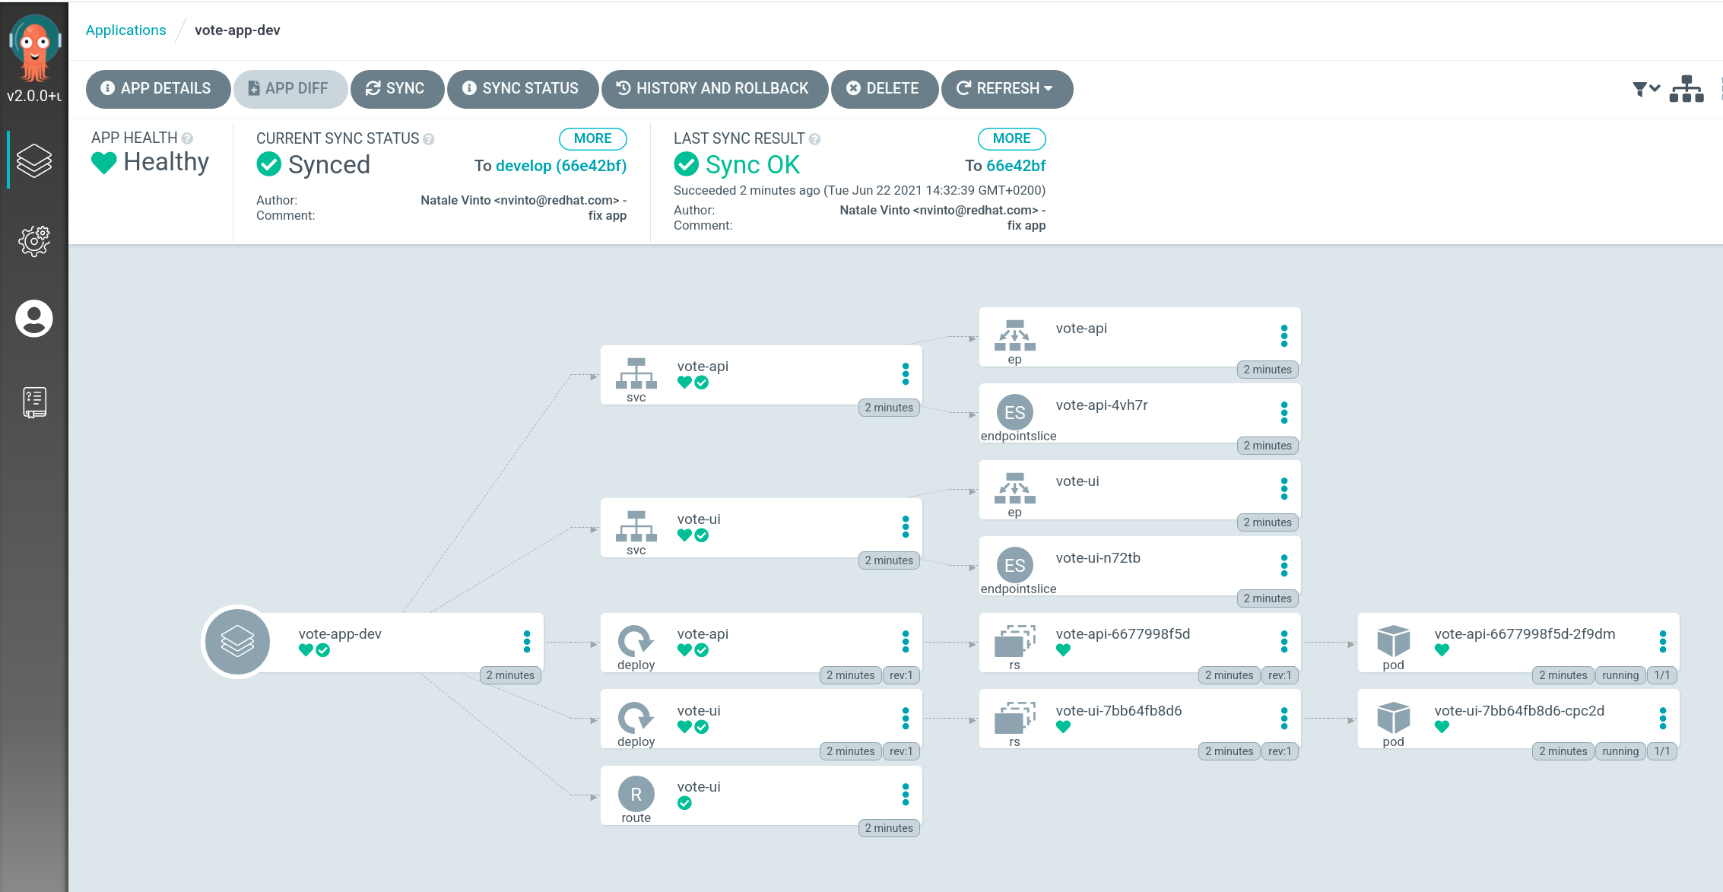
Task: Click the vote-app-dev application root icon
Action: (x=237, y=641)
